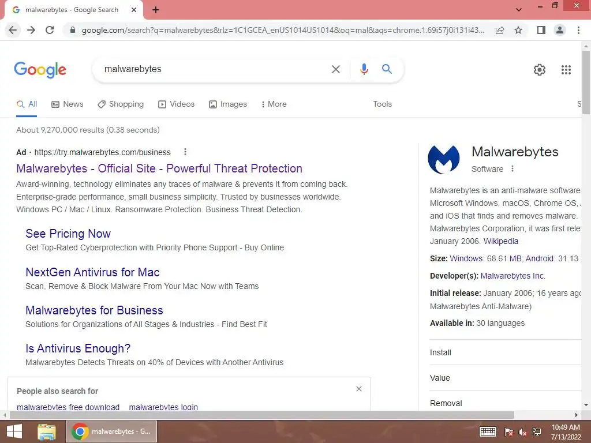Select the Chrome taskbar button
This screenshot has width=591, height=443.
(x=111, y=431)
